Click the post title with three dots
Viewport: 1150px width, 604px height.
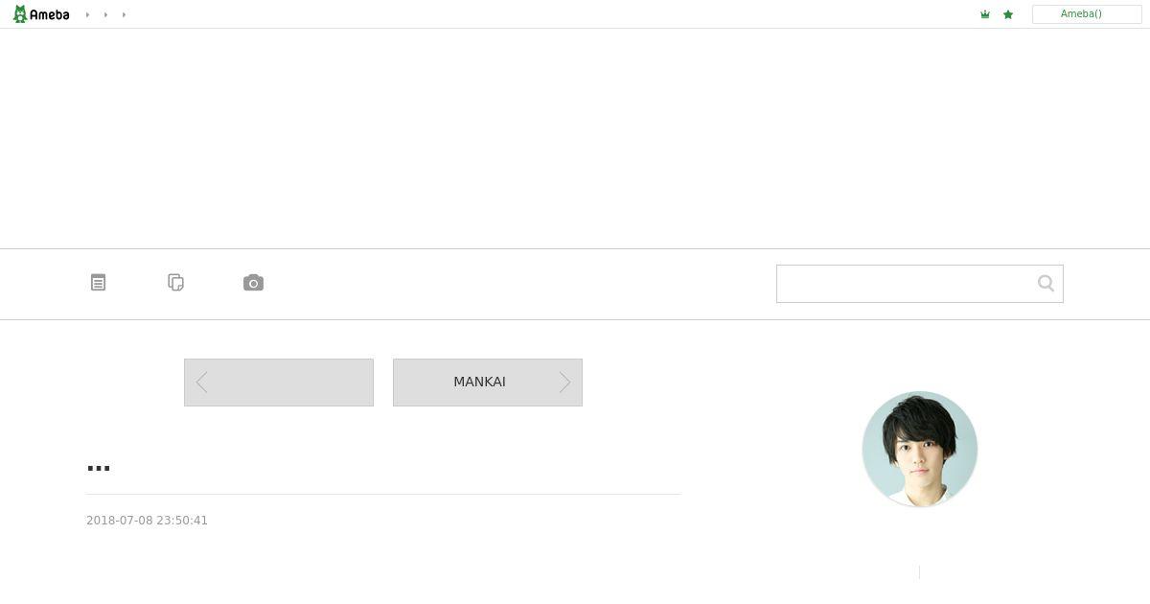point(99,468)
